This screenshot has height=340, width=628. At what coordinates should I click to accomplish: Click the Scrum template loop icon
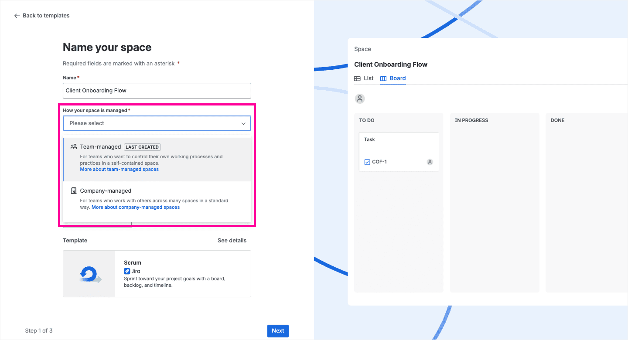pos(90,274)
